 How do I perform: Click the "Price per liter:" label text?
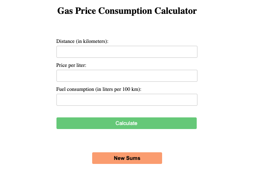[71, 65]
